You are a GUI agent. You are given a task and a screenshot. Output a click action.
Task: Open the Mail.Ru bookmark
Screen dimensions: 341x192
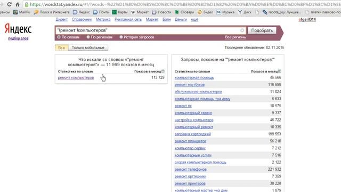coord(21,12)
